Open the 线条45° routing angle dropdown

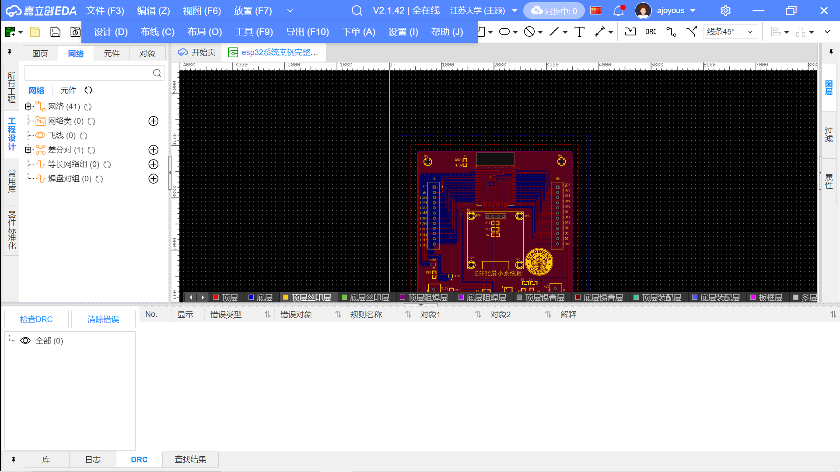pos(730,32)
